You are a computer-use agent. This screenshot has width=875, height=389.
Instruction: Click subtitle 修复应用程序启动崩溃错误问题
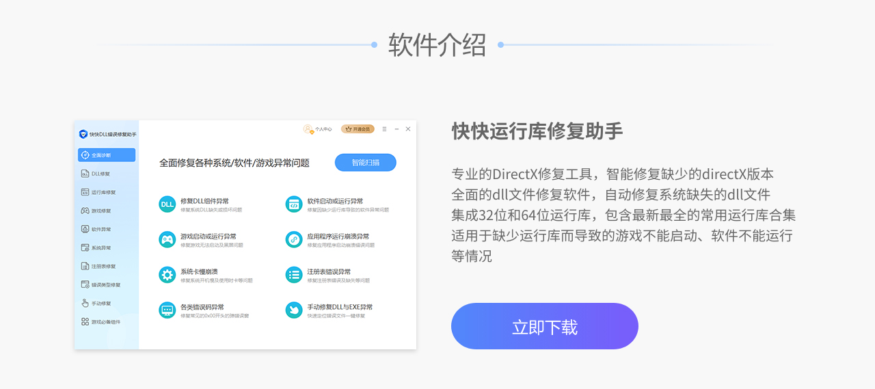point(341,245)
